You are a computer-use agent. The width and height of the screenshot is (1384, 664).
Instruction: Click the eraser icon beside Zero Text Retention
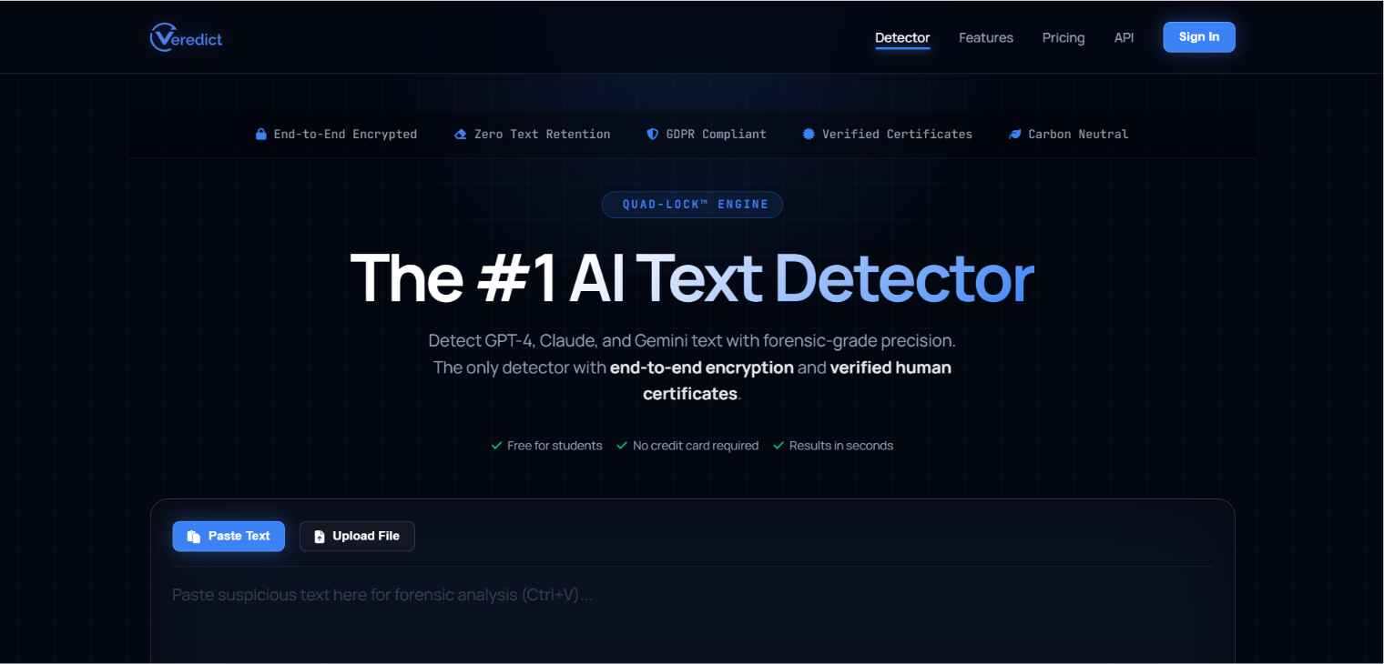461,134
